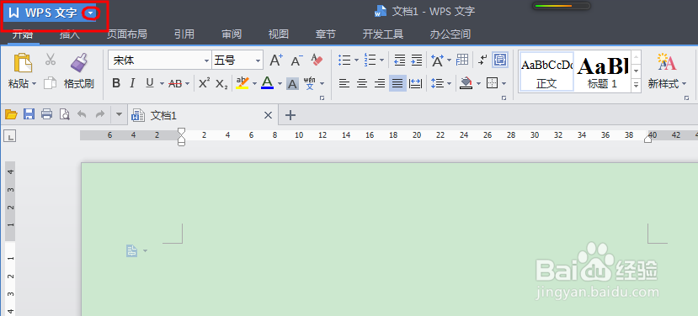Click the Paste clipboard icon
Screen dimensions: 698x316
click(x=23, y=63)
